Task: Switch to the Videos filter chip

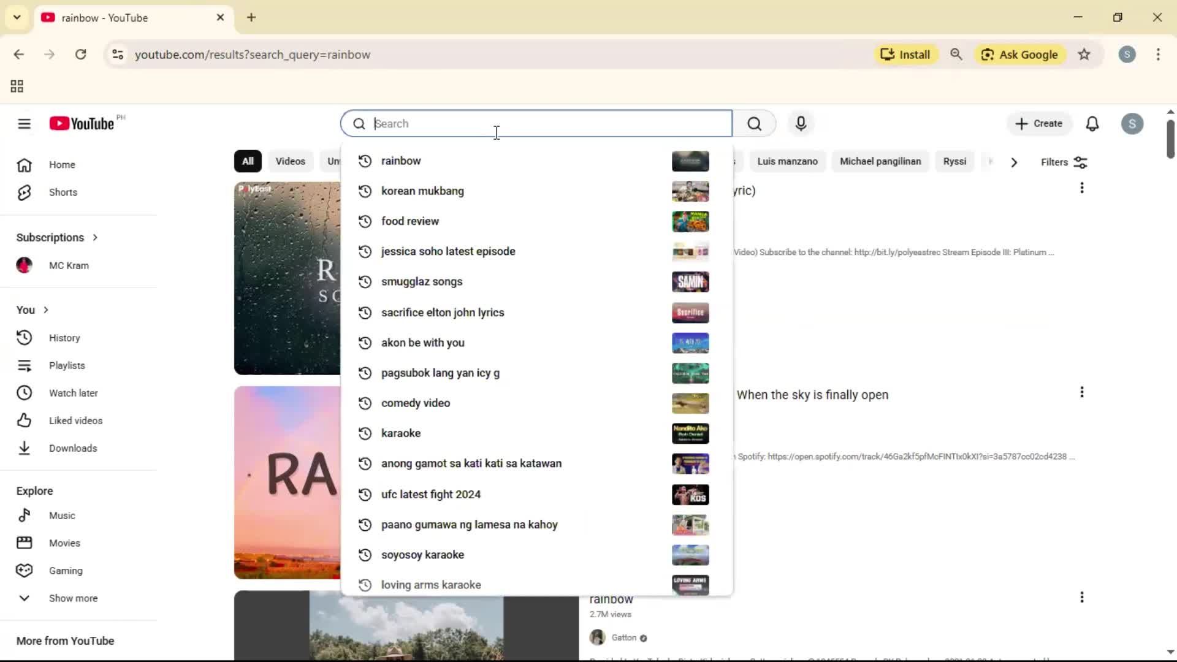Action: 290,161
